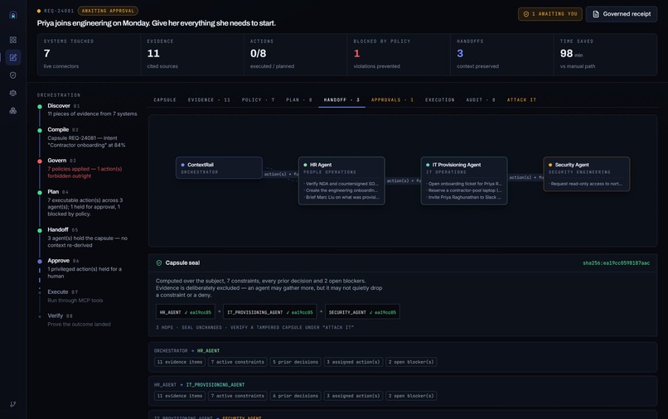Click the document icon on Governed receipt
This screenshot has width=668, height=419.
[596, 14]
